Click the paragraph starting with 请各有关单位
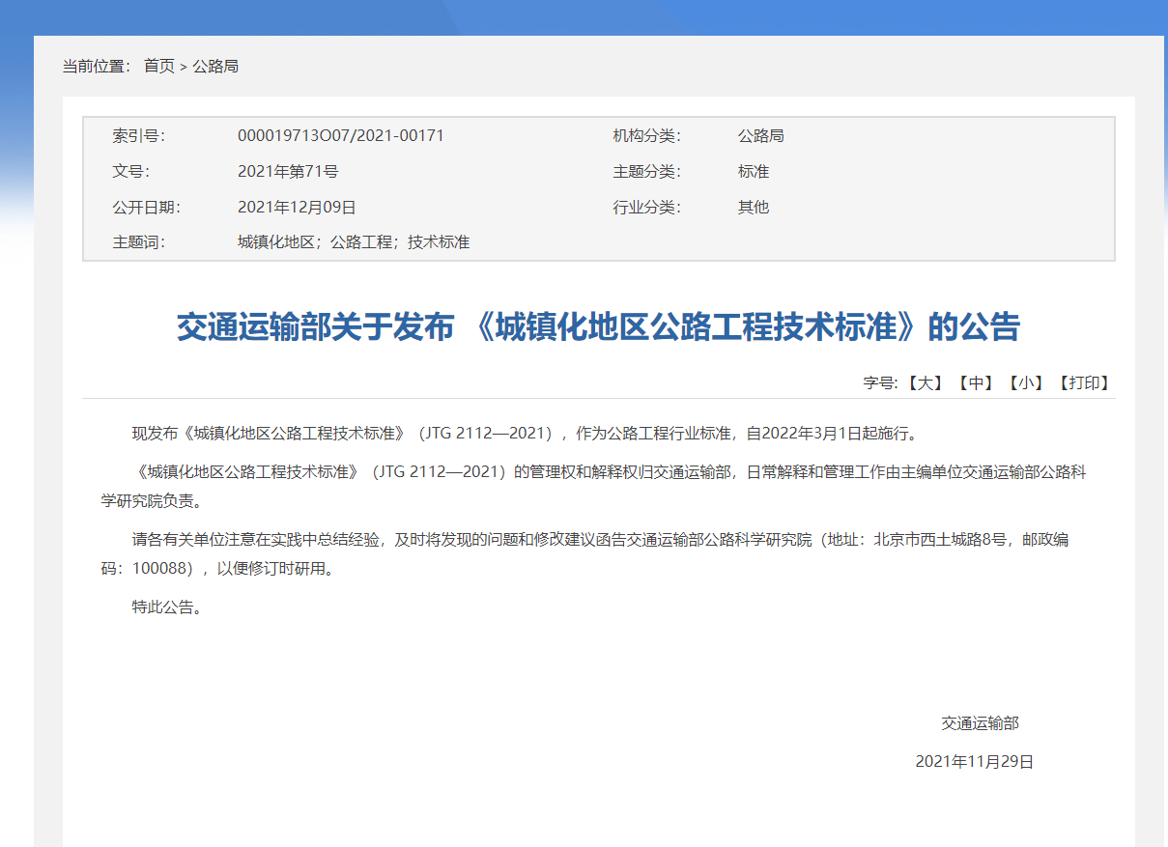The width and height of the screenshot is (1168, 847). [x=599, y=553]
